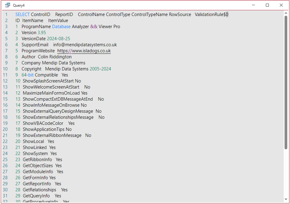Click the ReportID text

(64, 15)
